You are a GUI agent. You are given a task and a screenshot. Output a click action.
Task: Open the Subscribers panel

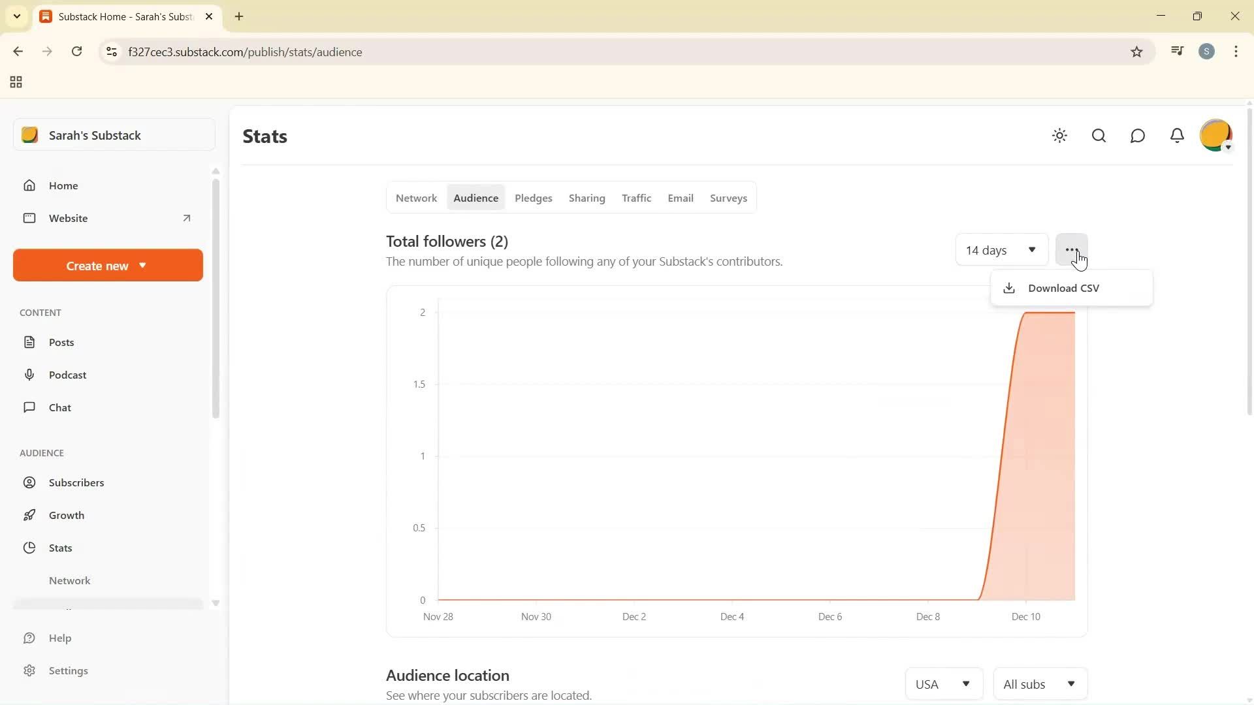(76, 482)
